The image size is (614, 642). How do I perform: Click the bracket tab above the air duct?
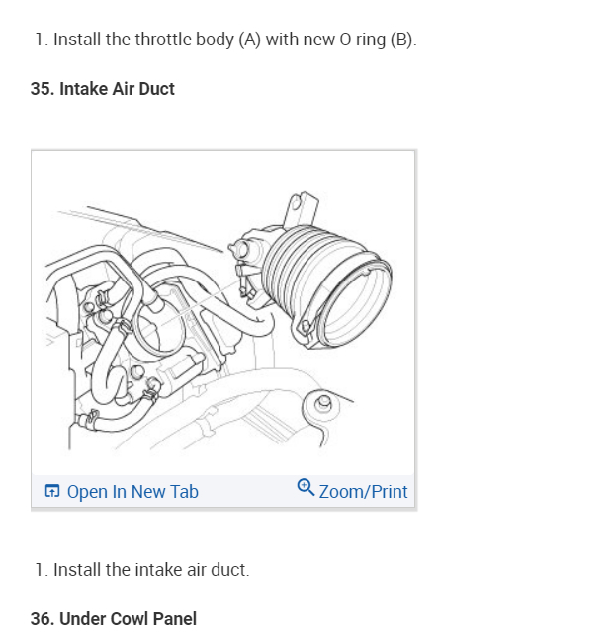coord(303,208)
